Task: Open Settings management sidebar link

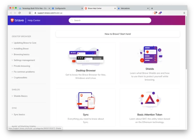Action: [x=24, y=60]
